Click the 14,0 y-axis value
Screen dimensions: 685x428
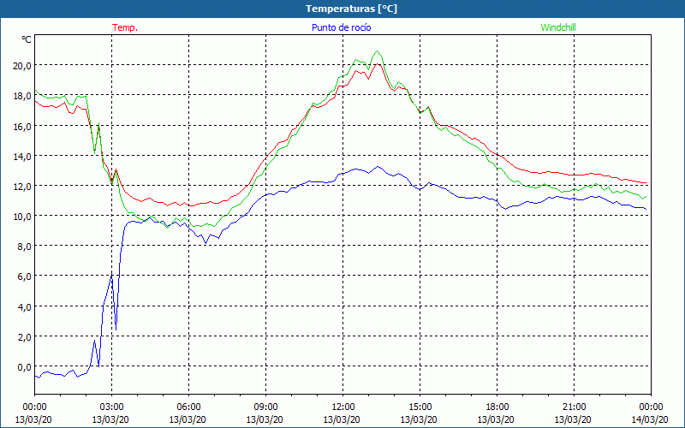22,156
